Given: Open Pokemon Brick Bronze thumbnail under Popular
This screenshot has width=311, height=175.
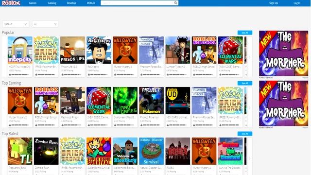Looking at the screenshot, I should tap(46, 50).
